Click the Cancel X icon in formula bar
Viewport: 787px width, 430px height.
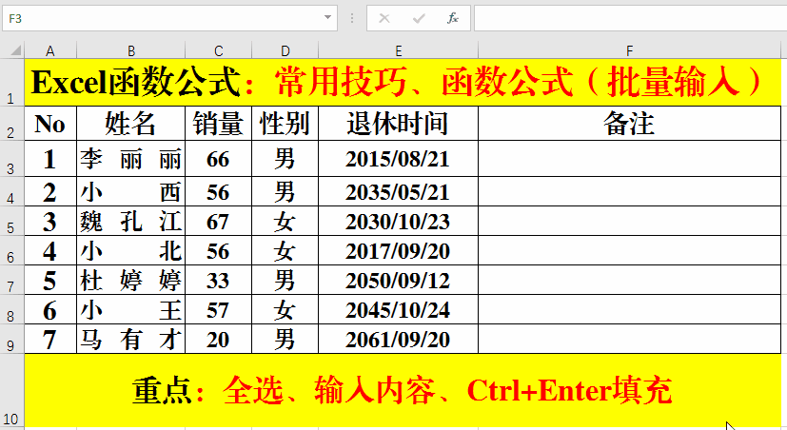pyautogui.click(x=384, y=19)
